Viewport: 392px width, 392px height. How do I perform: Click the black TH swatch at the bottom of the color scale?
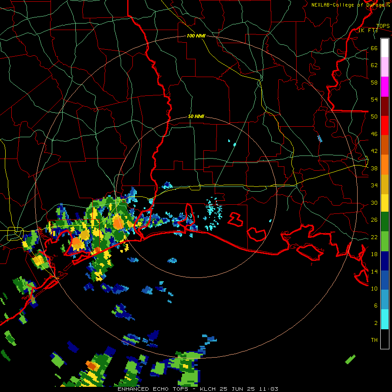click(x=385, y=339)
